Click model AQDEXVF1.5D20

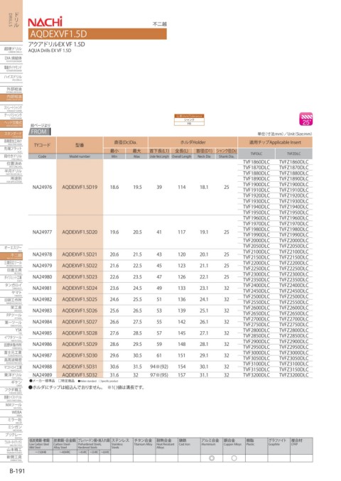click(x=80, y=232)
